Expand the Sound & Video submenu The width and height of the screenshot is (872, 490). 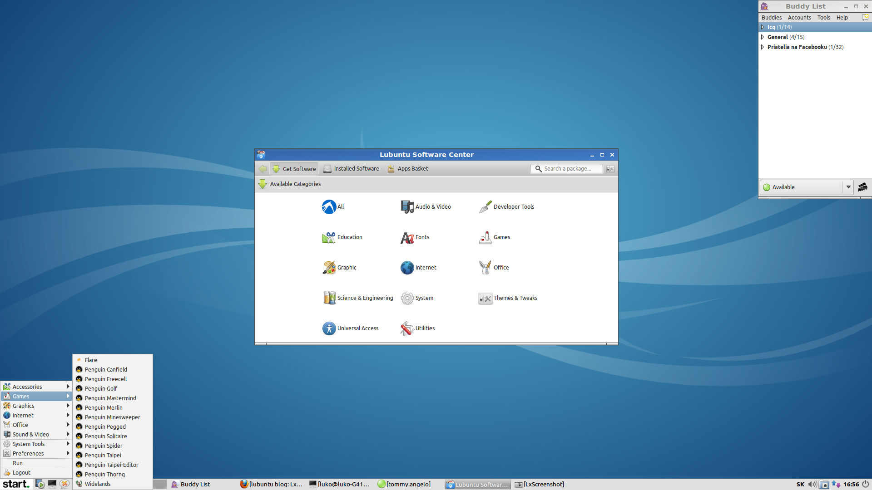click(x=36, y=434)
